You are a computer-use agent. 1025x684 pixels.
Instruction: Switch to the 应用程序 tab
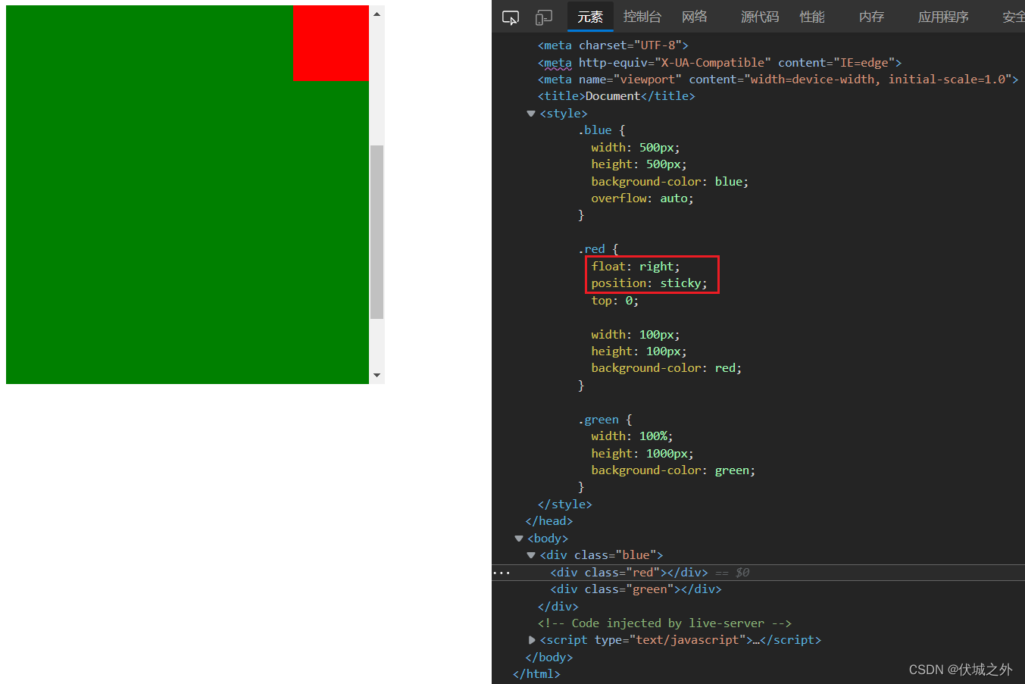point(943,17)
